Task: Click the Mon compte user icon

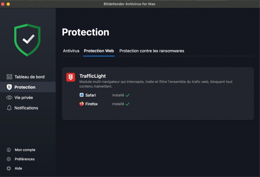Action: pos(9,150)
